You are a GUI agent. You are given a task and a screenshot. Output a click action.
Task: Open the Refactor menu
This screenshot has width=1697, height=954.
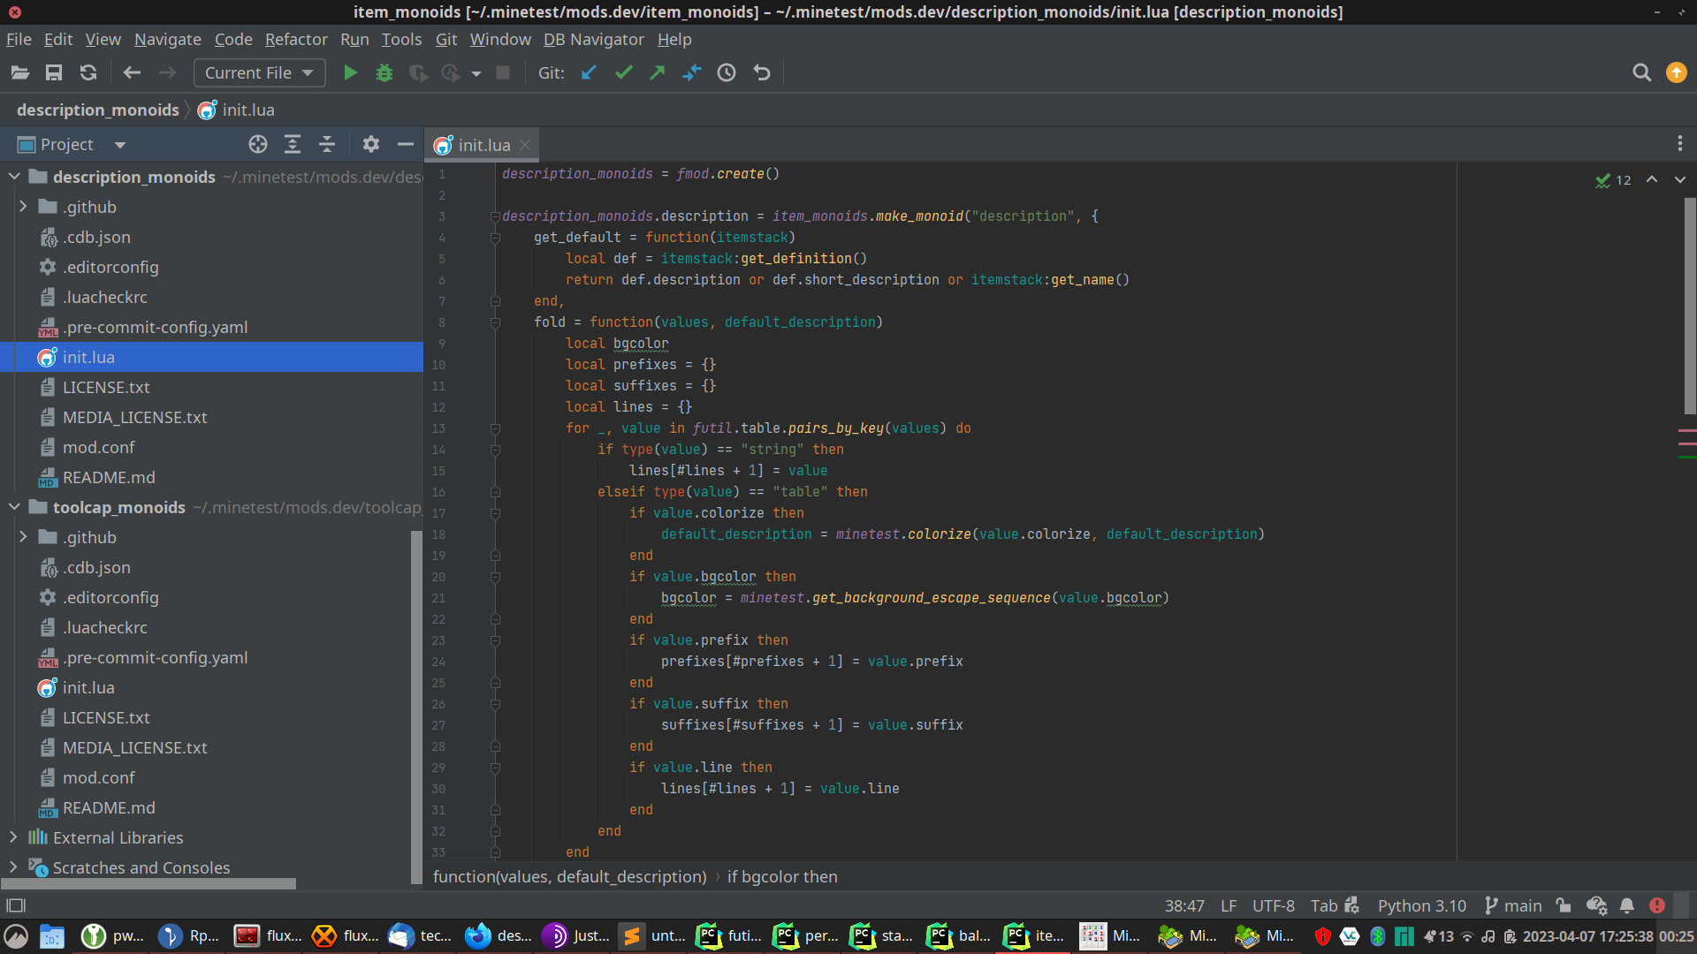(296, 40)
